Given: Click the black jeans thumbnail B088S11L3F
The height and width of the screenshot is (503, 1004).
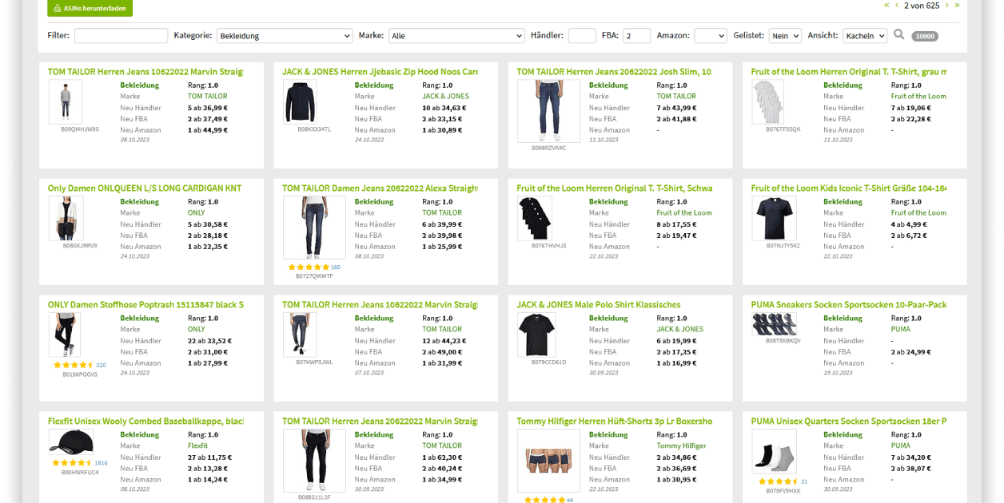Looking at the screenshot, I should (x=314, y=461).
